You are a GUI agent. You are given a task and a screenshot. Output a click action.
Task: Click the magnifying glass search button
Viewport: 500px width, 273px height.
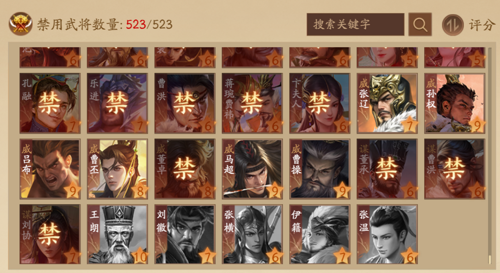coord(420,25)
